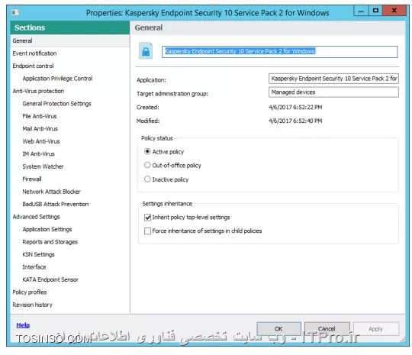The image size is (412, 355).
Task: Select the Active policy radio button
Action: click(x=147, y=151)
